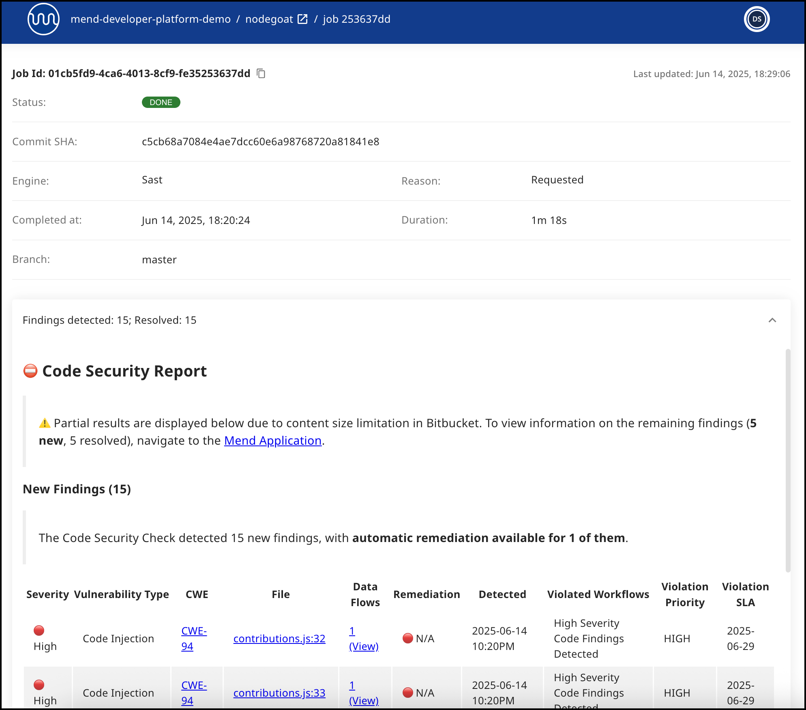Open nodegoat external link icon
Image resolution: width=806 pixels, height=710 pixels.
pyautogui.click(x=302, y=19)
